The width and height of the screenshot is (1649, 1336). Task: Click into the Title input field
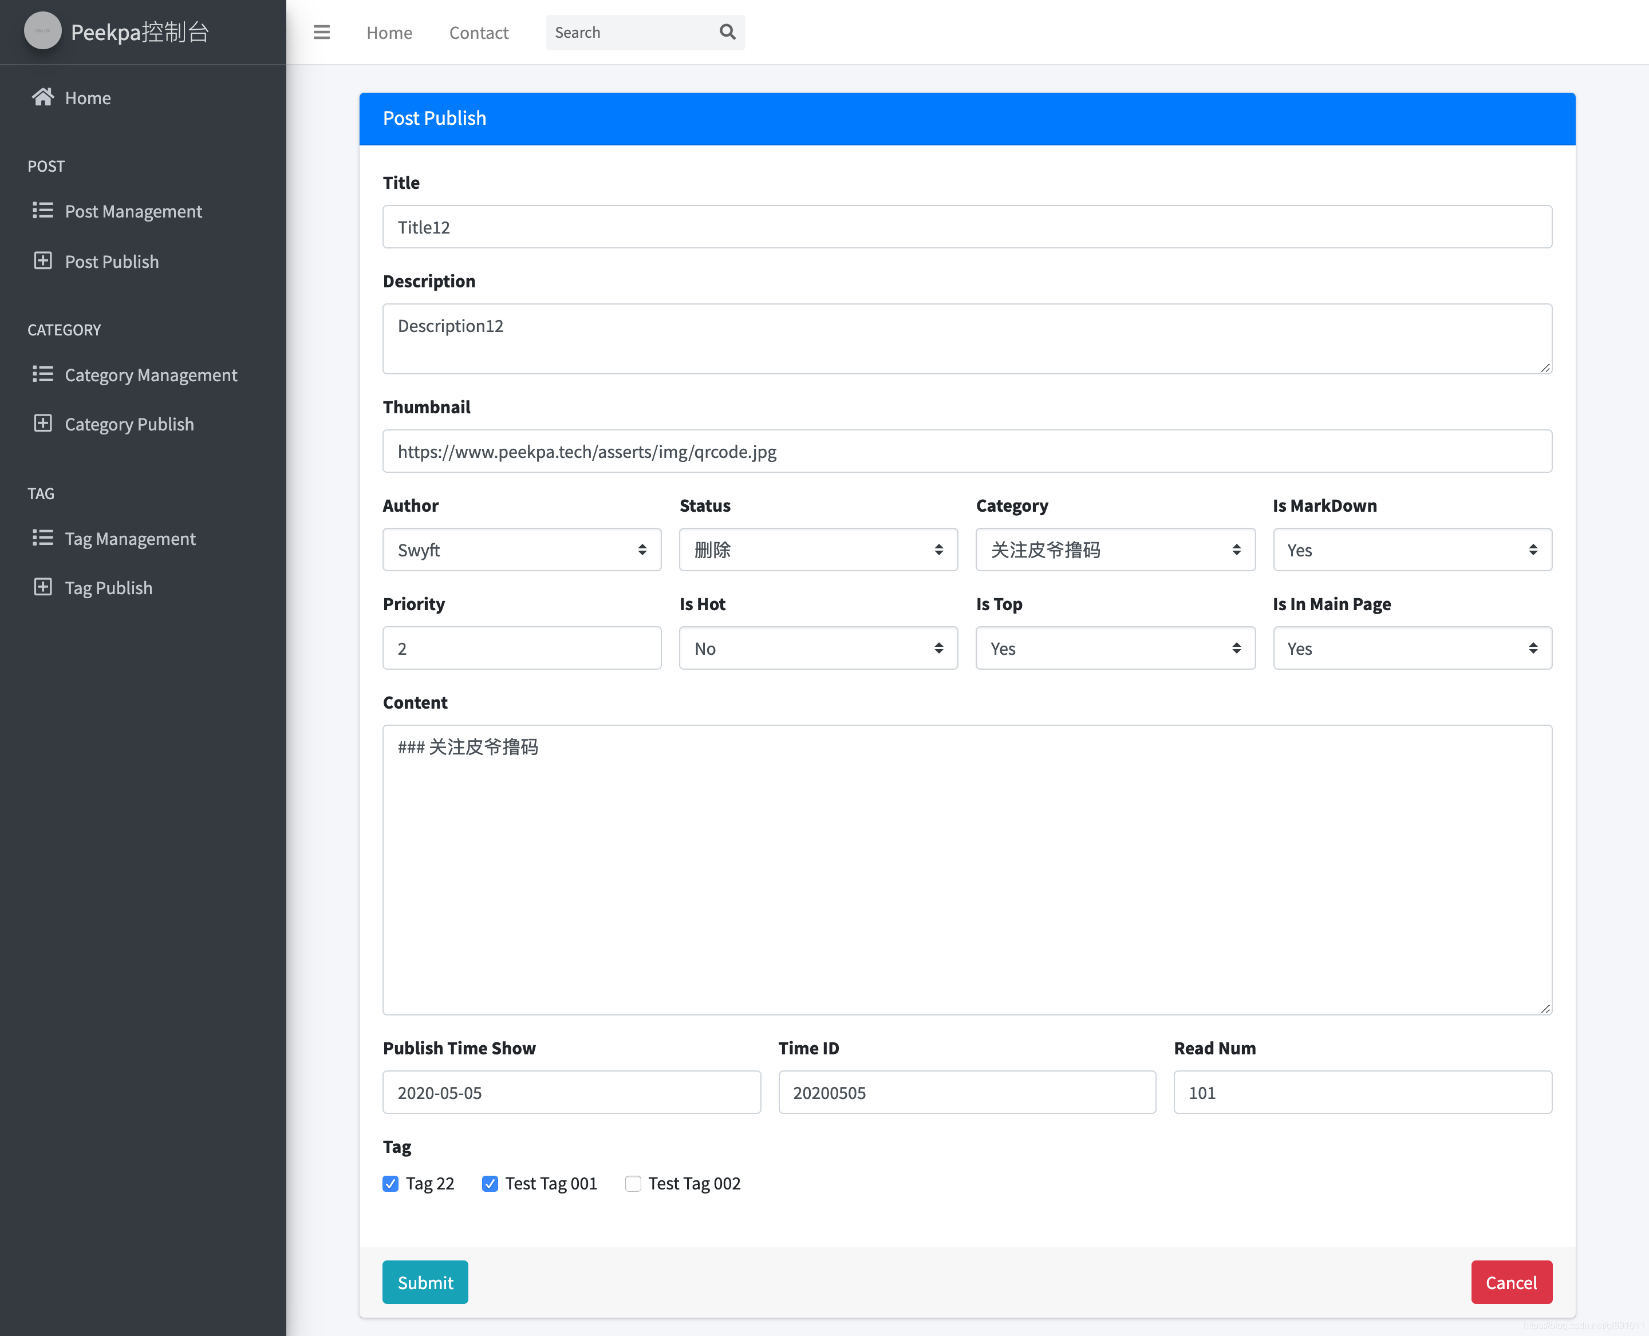[x=966, y=227]
